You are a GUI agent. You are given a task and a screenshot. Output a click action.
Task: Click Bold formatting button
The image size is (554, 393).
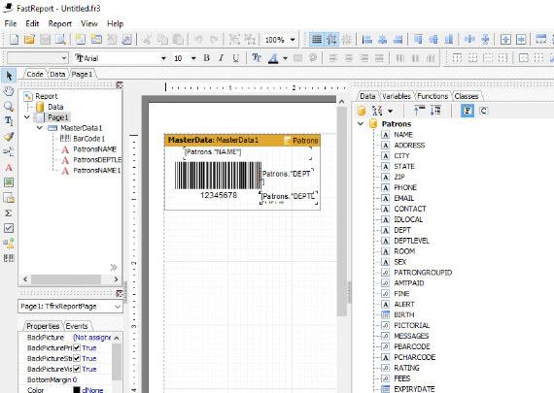(x=207, y=58)
